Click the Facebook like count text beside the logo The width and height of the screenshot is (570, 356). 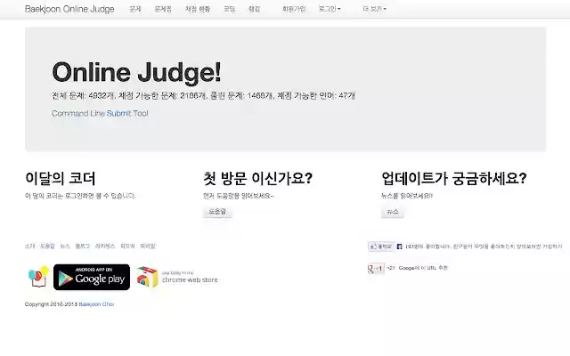[484, 247]
